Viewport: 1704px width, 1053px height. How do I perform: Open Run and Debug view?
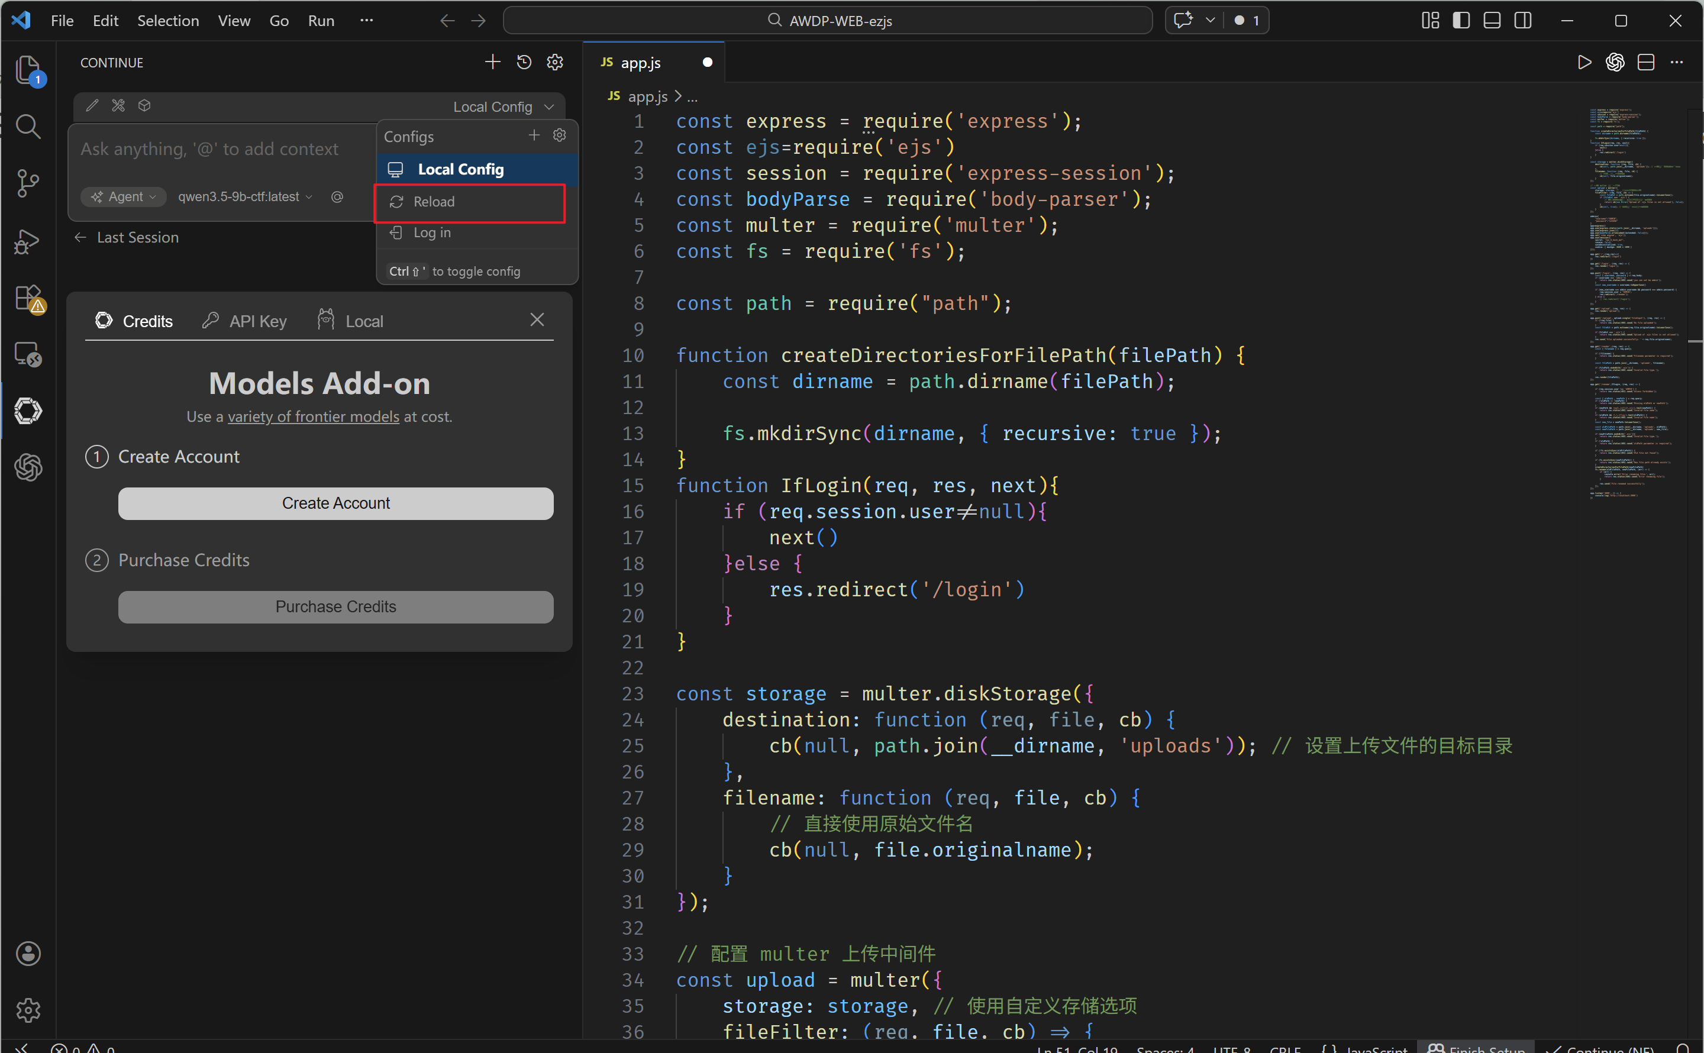(28, 241)
